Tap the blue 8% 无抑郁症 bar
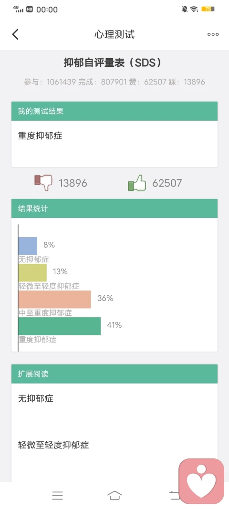 point(28,246)
